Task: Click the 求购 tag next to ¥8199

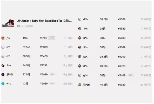Action: [52, 38]
